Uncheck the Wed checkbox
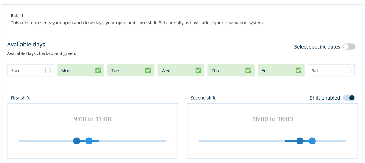This screenshot has height=163, width=365. [x=198, y=70]
